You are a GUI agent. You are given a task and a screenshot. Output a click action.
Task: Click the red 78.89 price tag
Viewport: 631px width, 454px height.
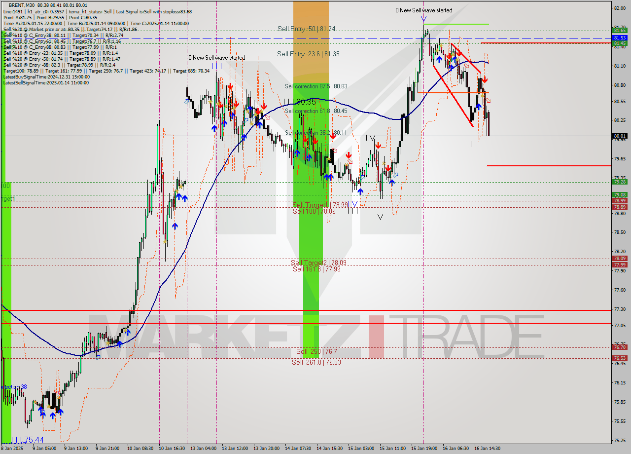[x=620, y=207]
